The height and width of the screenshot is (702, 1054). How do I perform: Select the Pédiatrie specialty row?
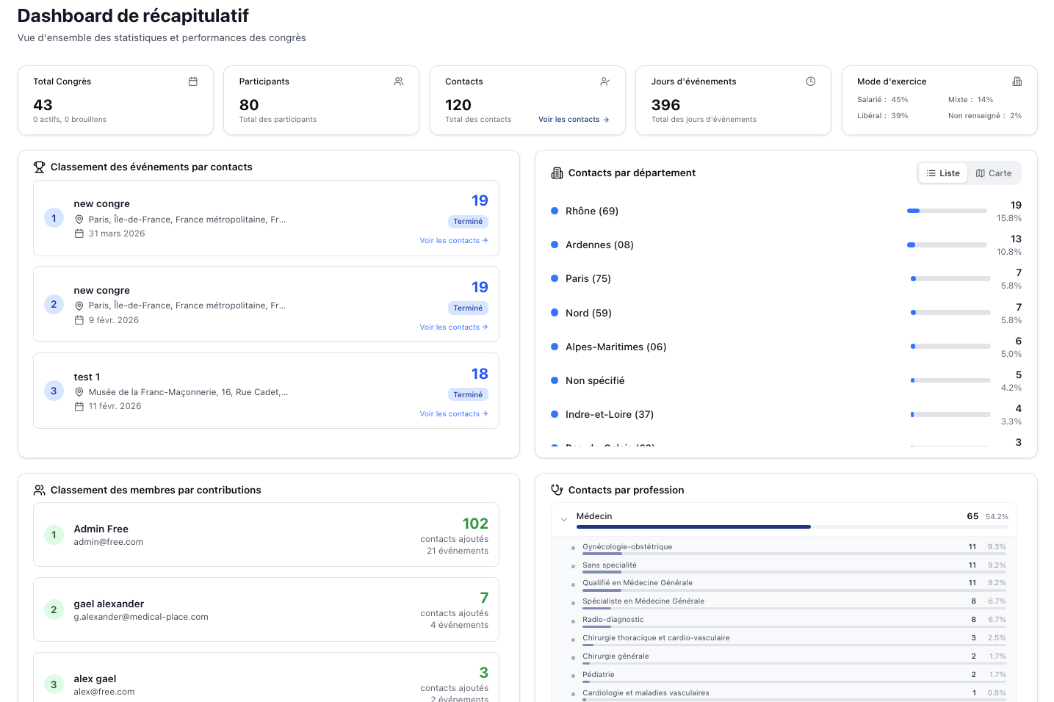789,676
